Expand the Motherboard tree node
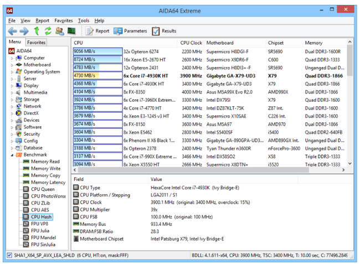 coord(12,65)
